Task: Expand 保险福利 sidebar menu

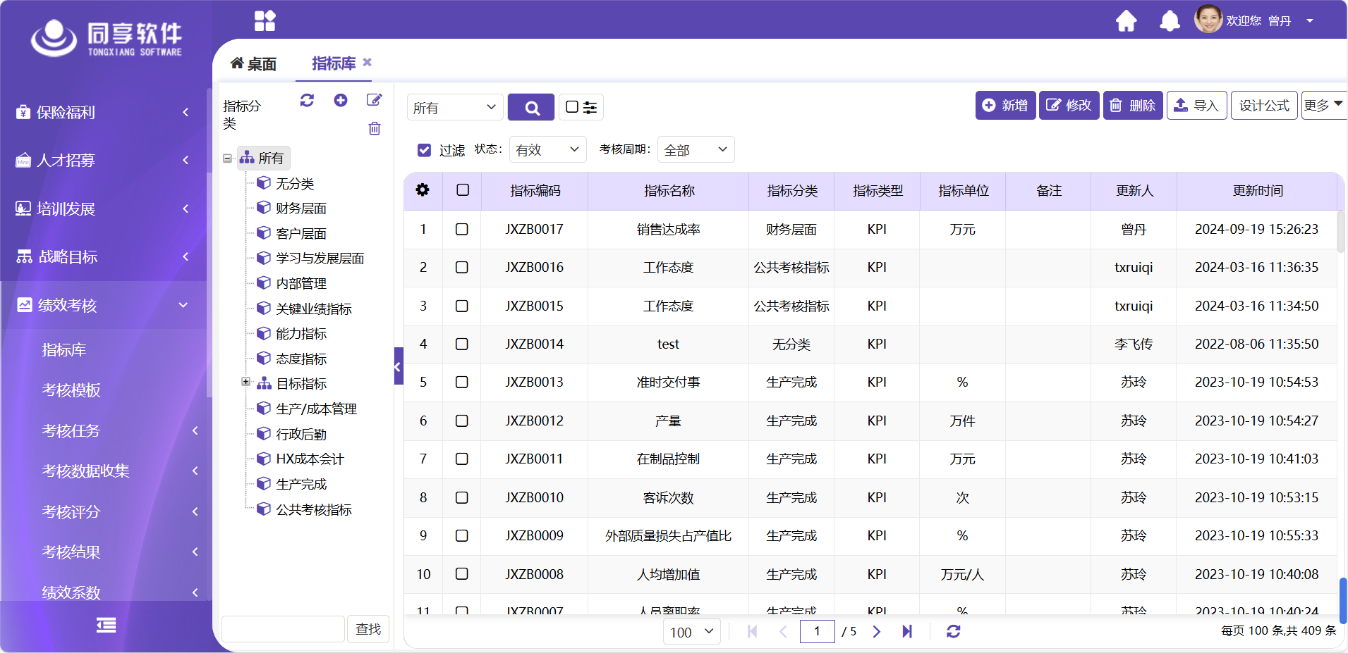Action: coord(103,112)
